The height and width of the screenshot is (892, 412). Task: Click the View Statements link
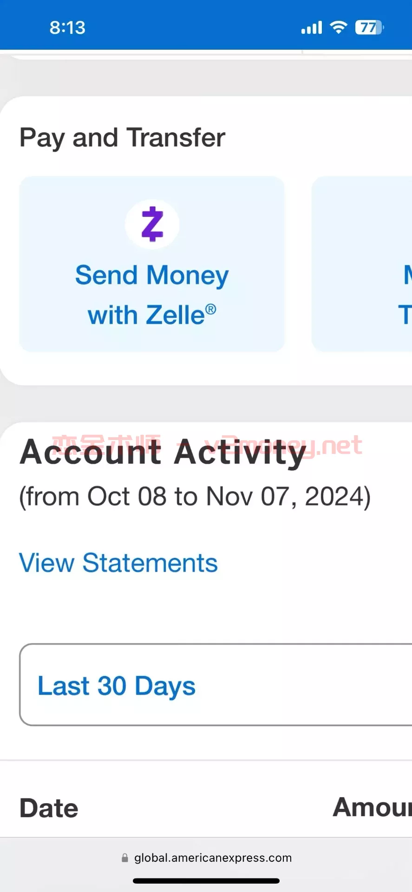pyautogui.click(x=118, y=563)
